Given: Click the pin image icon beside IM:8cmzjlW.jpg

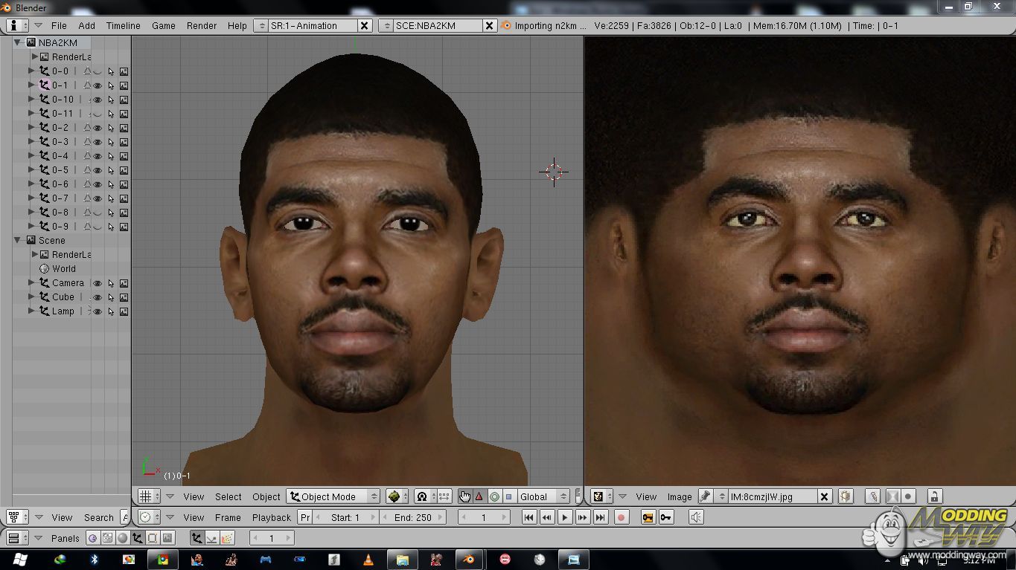Looking at the screenshot, I should (x=705, y=496).
